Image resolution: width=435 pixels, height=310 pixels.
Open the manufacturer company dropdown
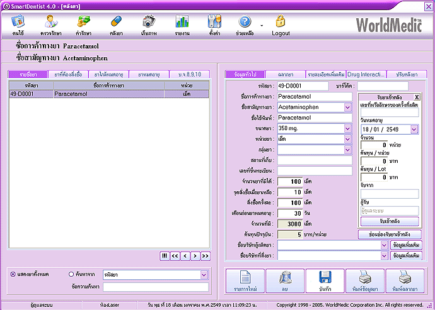coord(384,245)
